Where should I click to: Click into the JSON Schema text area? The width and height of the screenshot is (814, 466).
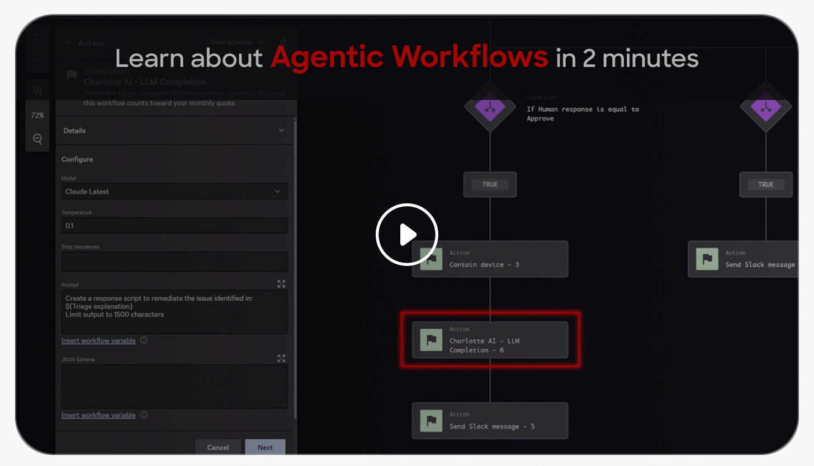(174, 387)
